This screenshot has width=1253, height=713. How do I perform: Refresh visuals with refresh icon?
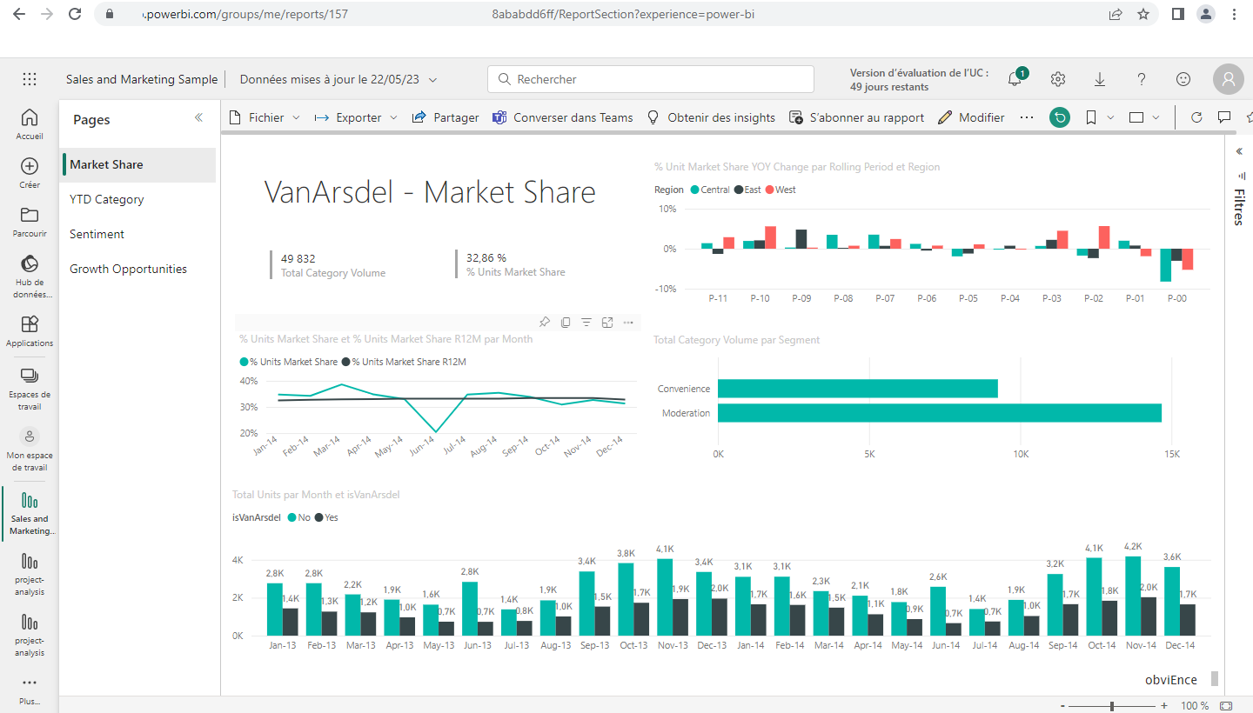click(x=1196, y=117)
